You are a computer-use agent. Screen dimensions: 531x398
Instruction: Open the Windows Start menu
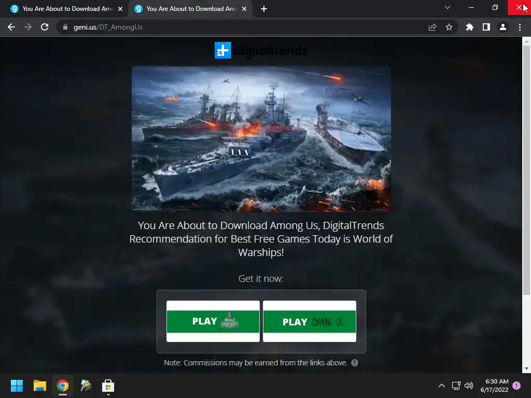coord(17,386)
